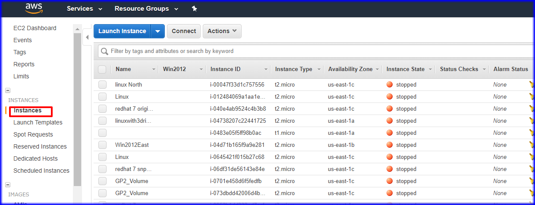Check box for instance i-0701e458d6f5fedfb
535x205 pixels.
[102, 181]
